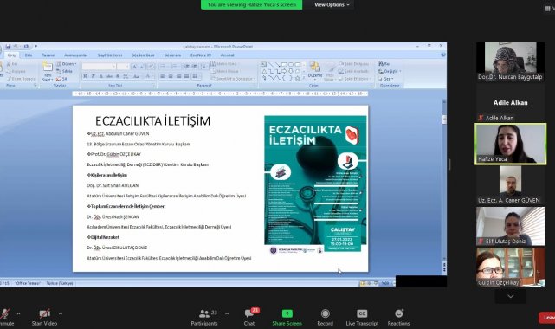Click the numbered list icon
This screenshot has width=555, height=329.
pos(175,67)
